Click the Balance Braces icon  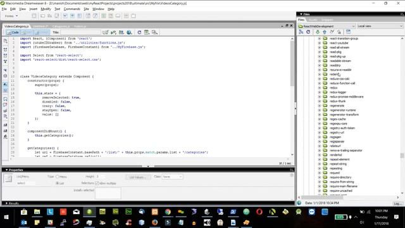pyautogui.click(x=6, y=76)
